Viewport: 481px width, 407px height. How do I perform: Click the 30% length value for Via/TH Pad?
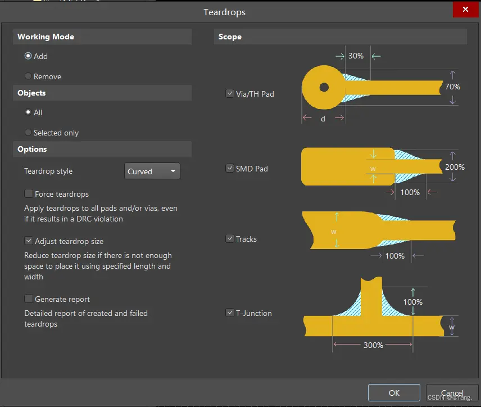pyautogui.click(x=356, y=56)
